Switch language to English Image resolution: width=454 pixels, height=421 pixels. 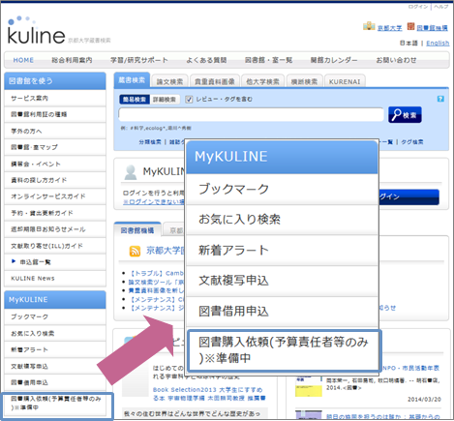(x=438, y=43)
